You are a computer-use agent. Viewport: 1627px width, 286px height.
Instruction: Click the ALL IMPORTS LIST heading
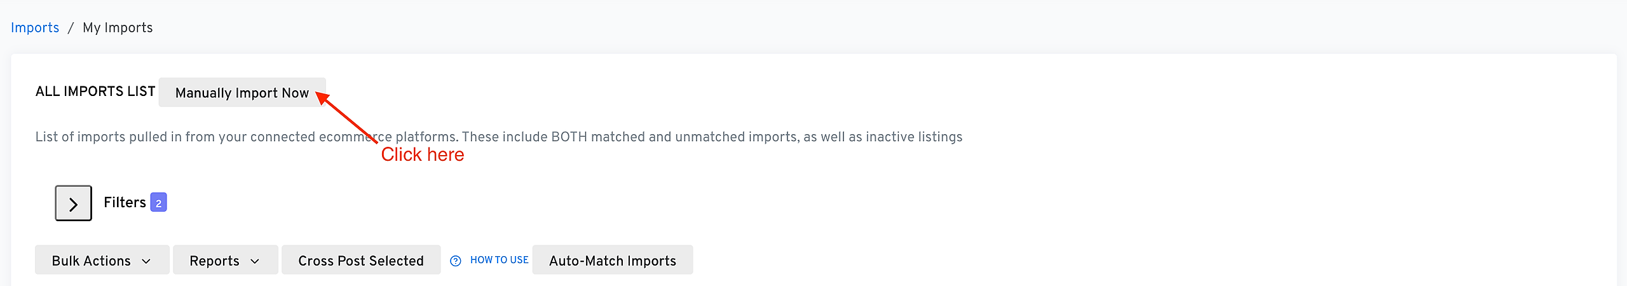(95, 92)
